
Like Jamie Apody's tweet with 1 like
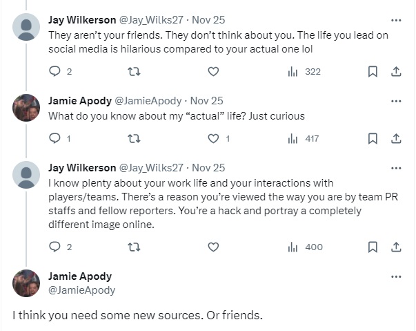[x=213, y=138]
